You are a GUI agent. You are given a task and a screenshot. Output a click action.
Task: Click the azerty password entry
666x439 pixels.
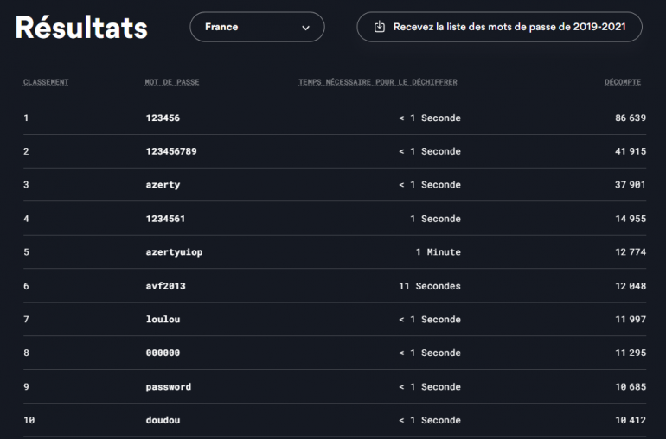pyautogui.click(x=163, y=185)
